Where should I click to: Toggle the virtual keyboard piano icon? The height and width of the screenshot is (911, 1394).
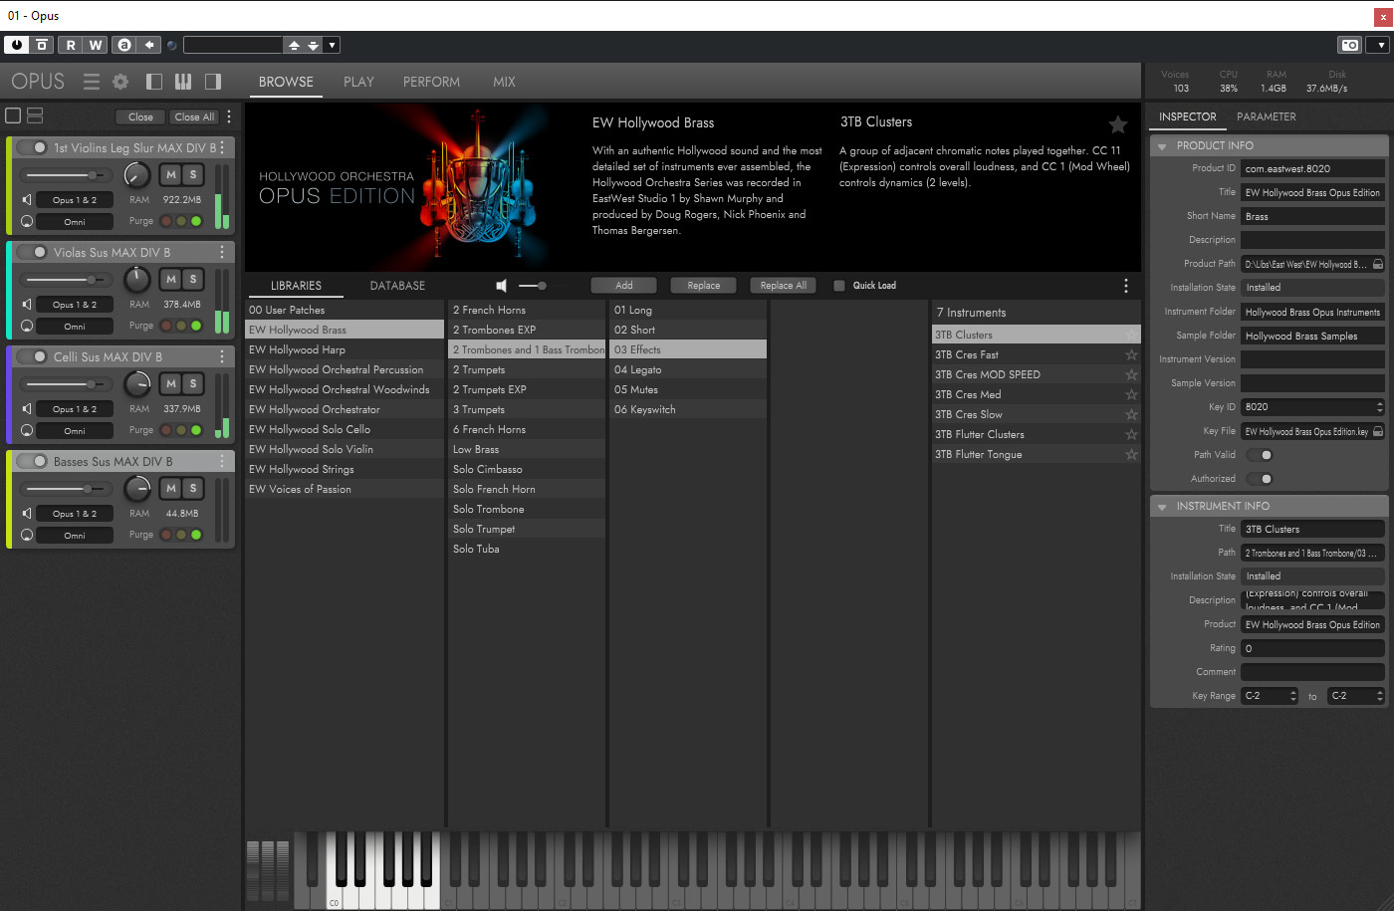[x=183, y=82]
